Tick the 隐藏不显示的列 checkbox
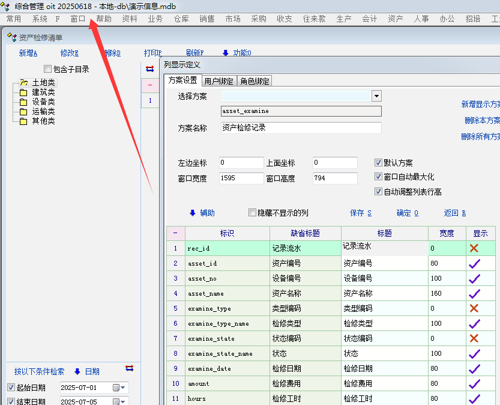The width and height of the screenshot is (500, 405). click(252, 213)
